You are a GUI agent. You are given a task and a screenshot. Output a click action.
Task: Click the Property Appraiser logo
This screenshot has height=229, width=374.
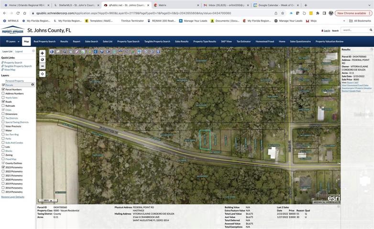[12, 30]
